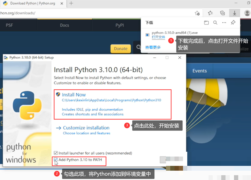Open the PSF menu item
This screenshot has width=251, height=180.
point(9,25)
